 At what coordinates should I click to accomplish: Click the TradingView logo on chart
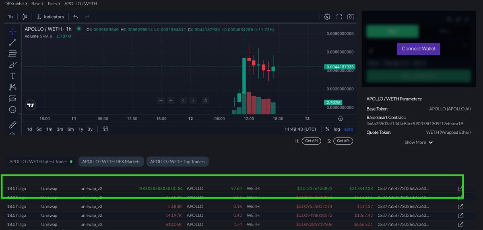tap(31, 106)
